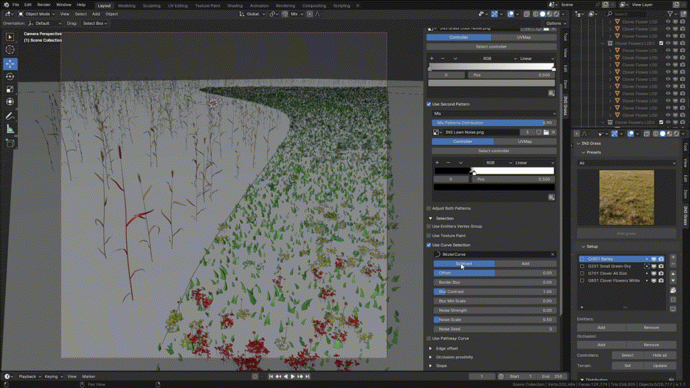This screenshot has width=690, height=388.
Task: Play the animation in reverse
Action: pos(286,377)
